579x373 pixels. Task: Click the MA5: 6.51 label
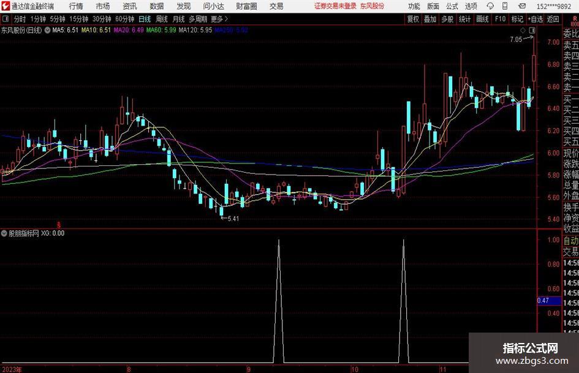pos(66,30)
